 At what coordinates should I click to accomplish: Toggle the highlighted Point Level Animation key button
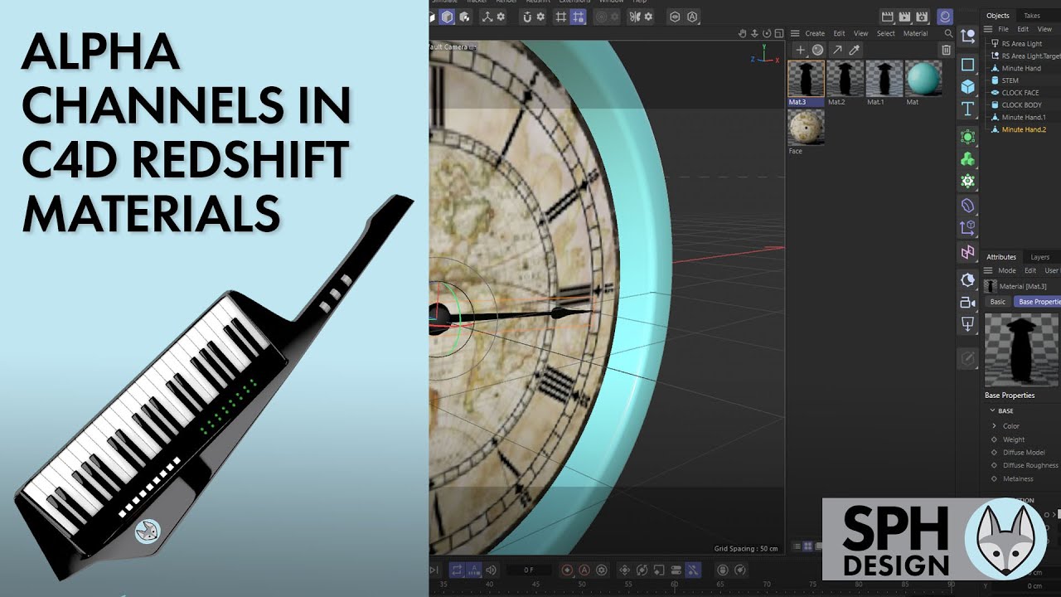(693, 570)
